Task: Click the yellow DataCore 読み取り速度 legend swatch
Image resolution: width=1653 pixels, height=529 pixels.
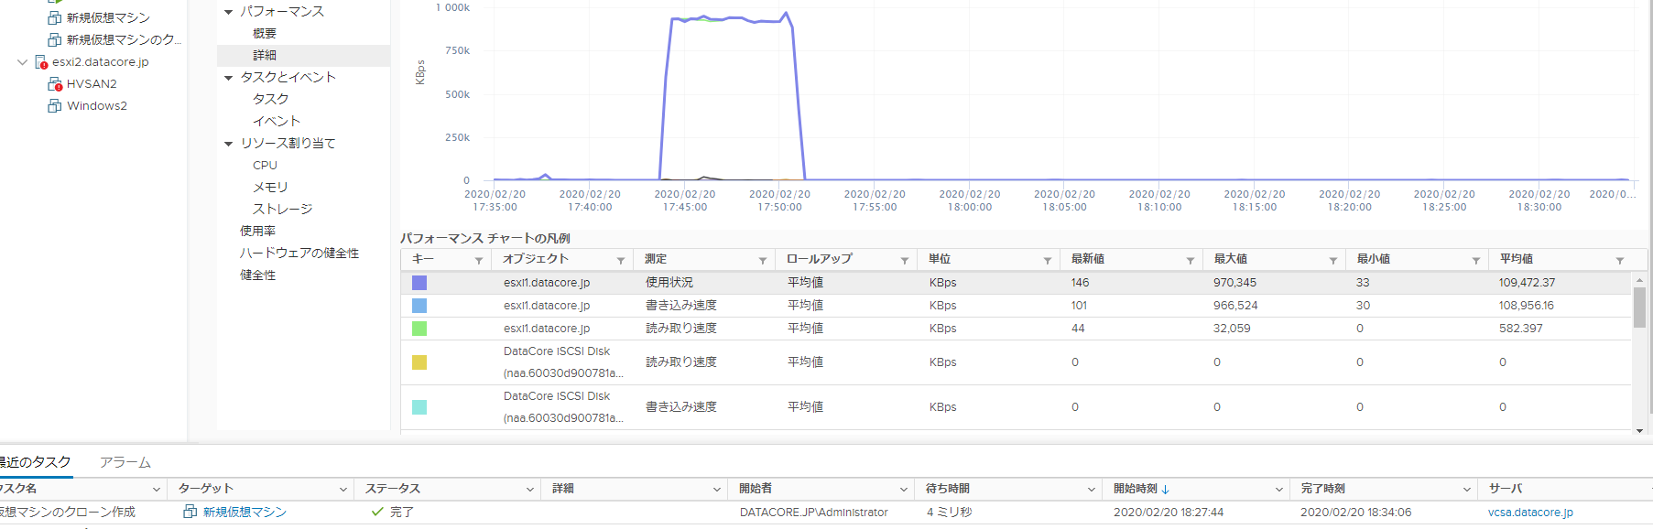Action: [x=419, y=362]
